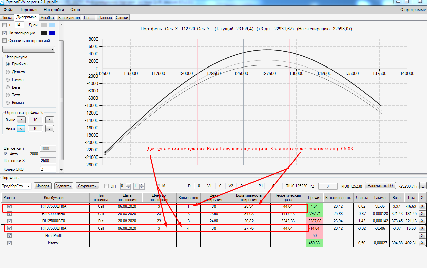Delete the row with profit -14,64 via X
This screenshot has height=268, width=427.
[x=422, y=228]
